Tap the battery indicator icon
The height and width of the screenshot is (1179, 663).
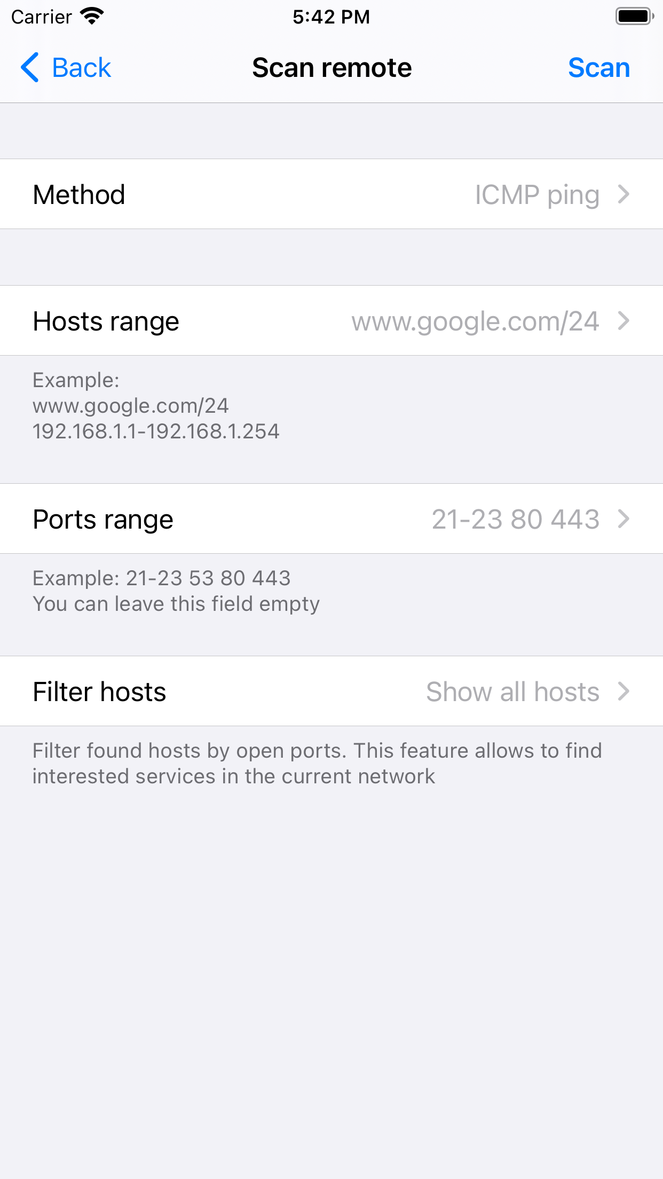(634, 15)
